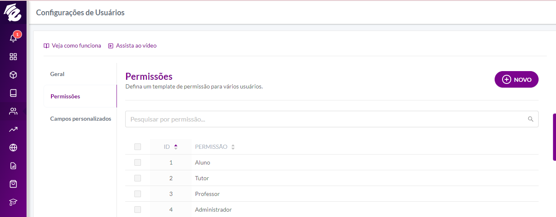Open the Assista ao vídeo link

(132, 46)
